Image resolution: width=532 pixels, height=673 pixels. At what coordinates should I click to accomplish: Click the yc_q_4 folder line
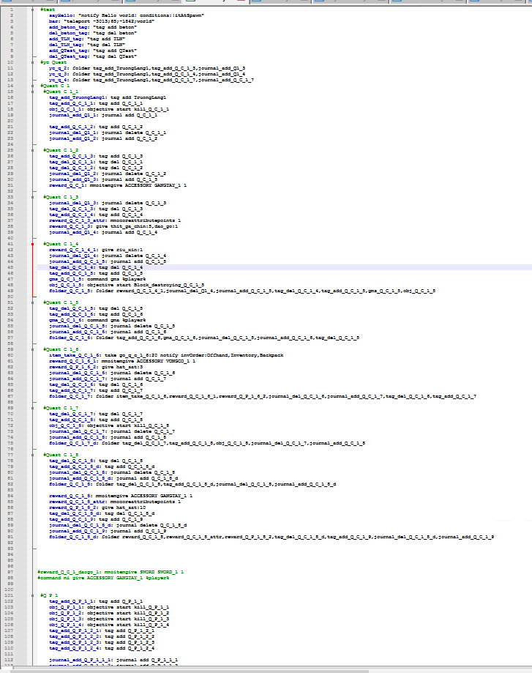(151, 80)
